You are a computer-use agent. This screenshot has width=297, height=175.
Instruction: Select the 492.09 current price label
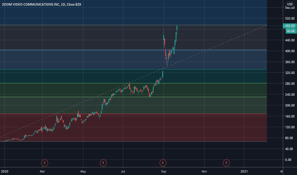point(290,26)
